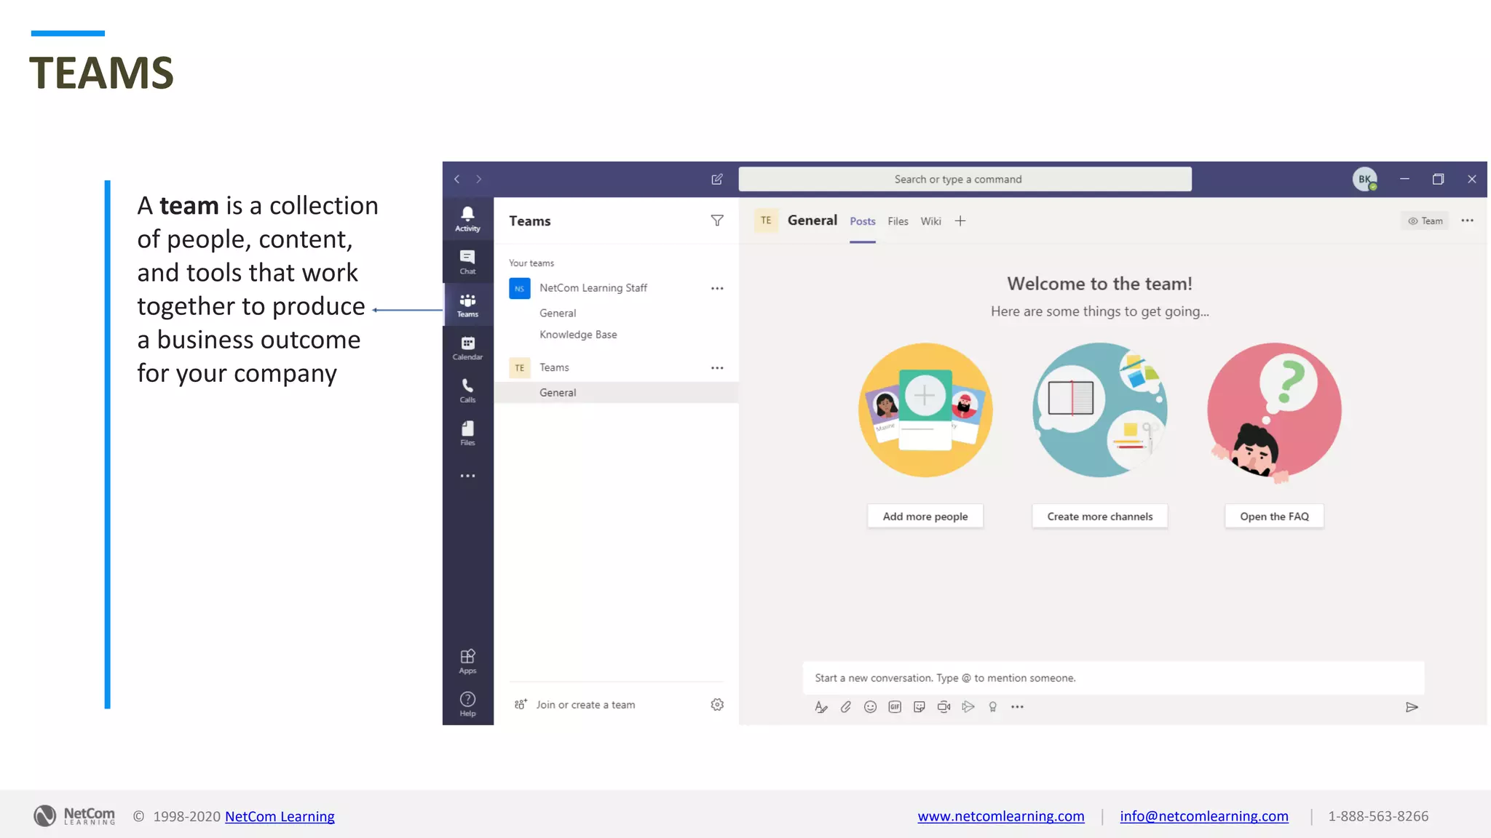Image resolution: width=1491 pixels, height=838 pixels.
Task: Toggle the Team visibility button
Action: click(1425, 221)
